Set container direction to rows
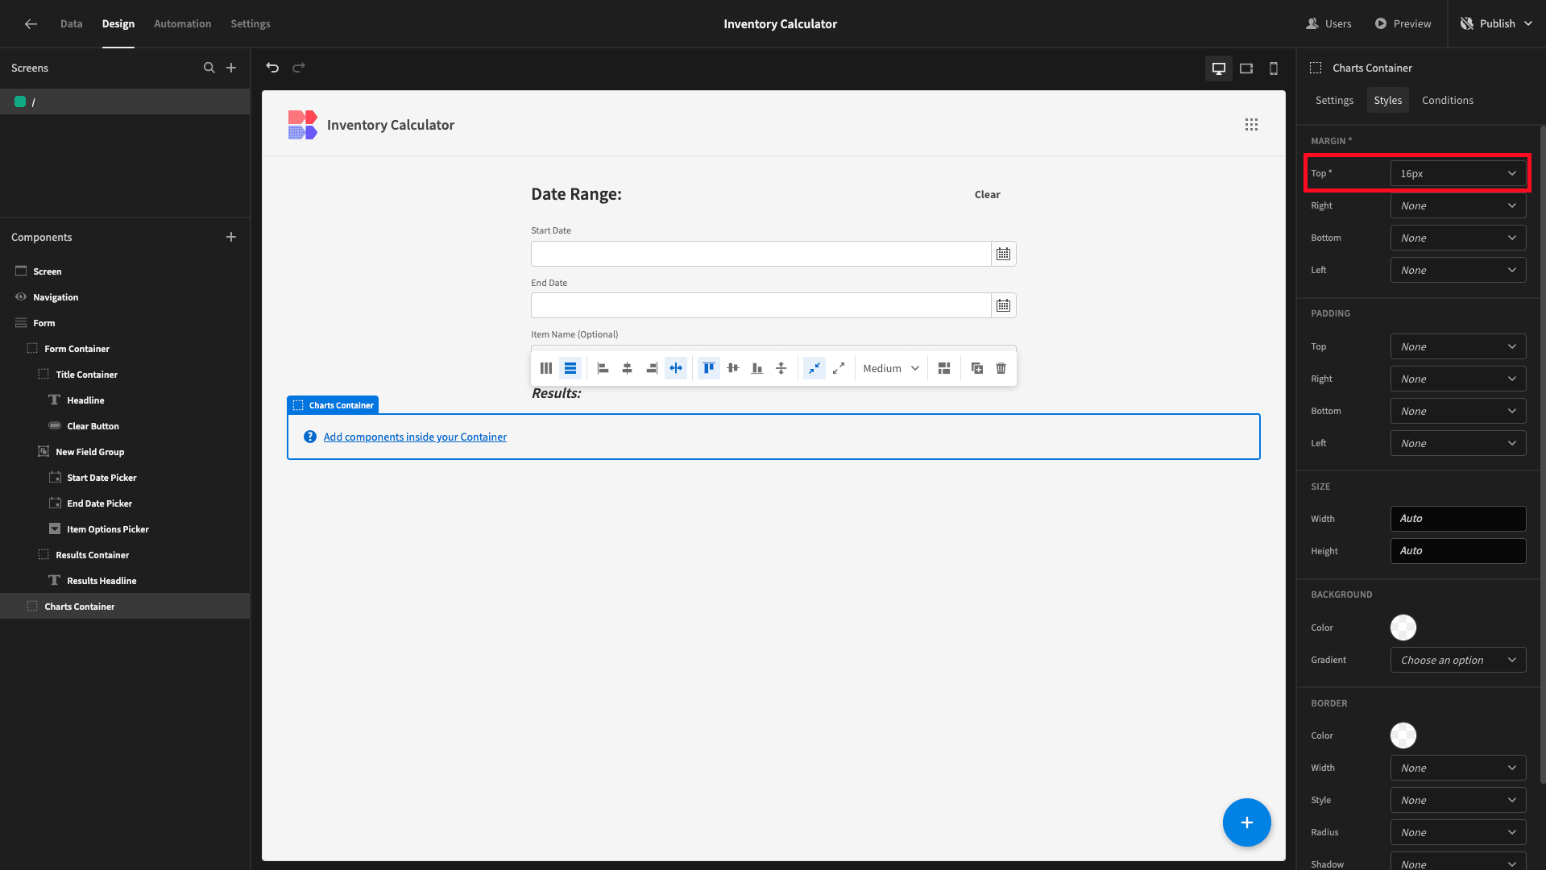This screenshot has height=870, width=1546. (570, 368)
